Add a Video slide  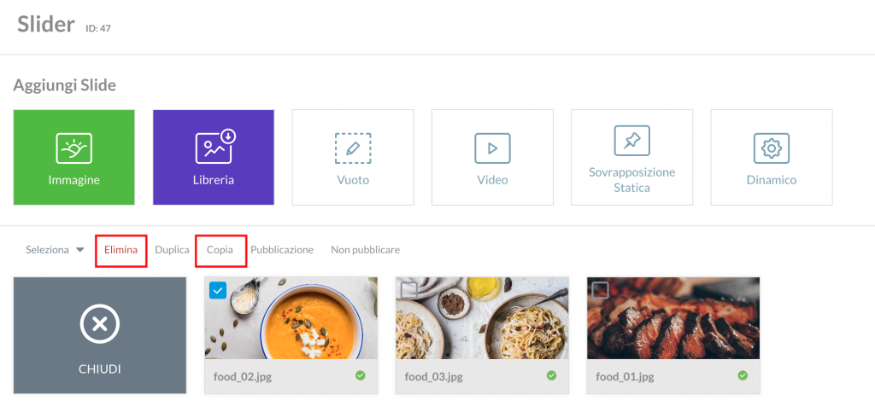coord(492,148)
